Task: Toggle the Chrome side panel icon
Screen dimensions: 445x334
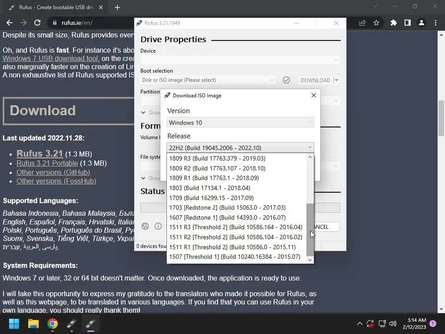Action: coord(408,23)
